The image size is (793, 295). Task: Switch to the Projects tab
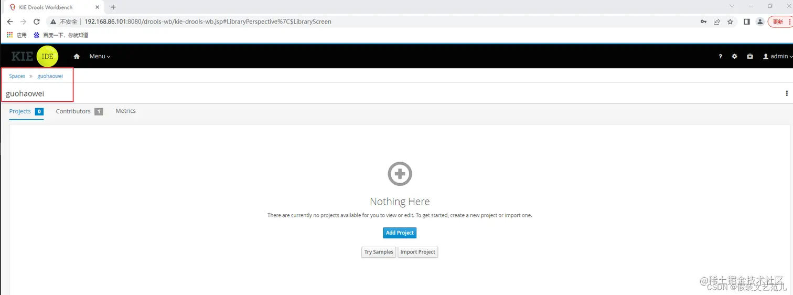[x=26, y=111]
